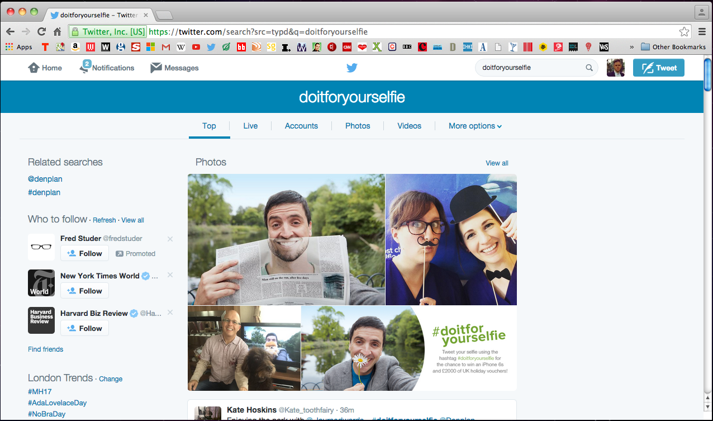Switch to the Accounts tab
Viewport: 713px width, 421px height.
[301, 126]
